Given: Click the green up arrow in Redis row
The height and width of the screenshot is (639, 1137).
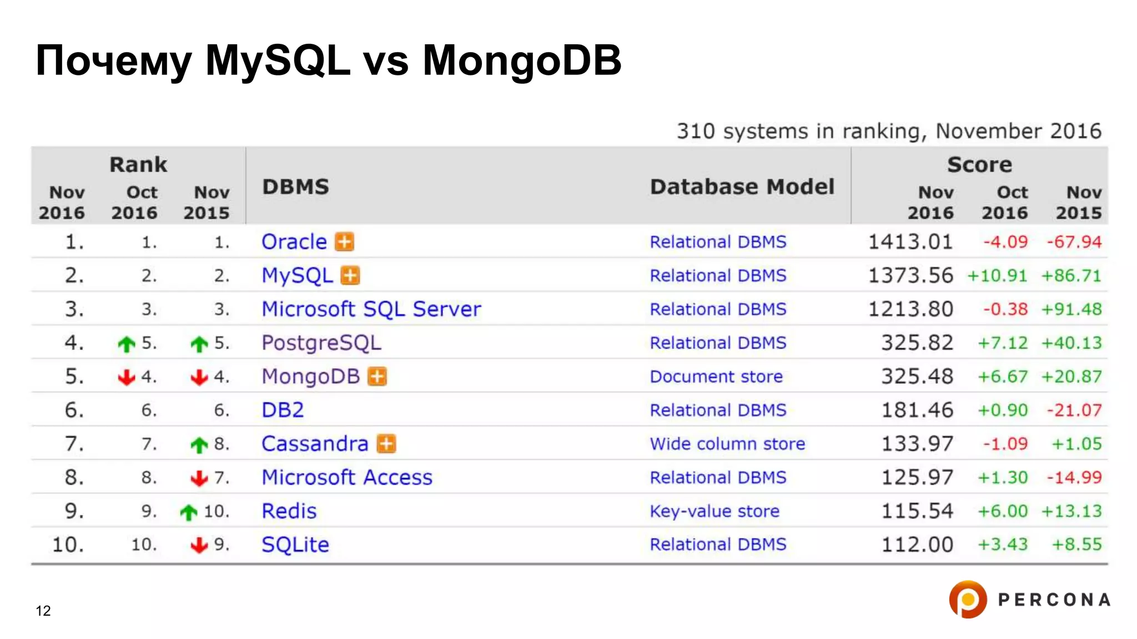Looking at the screenshot, I should [189, 511].
